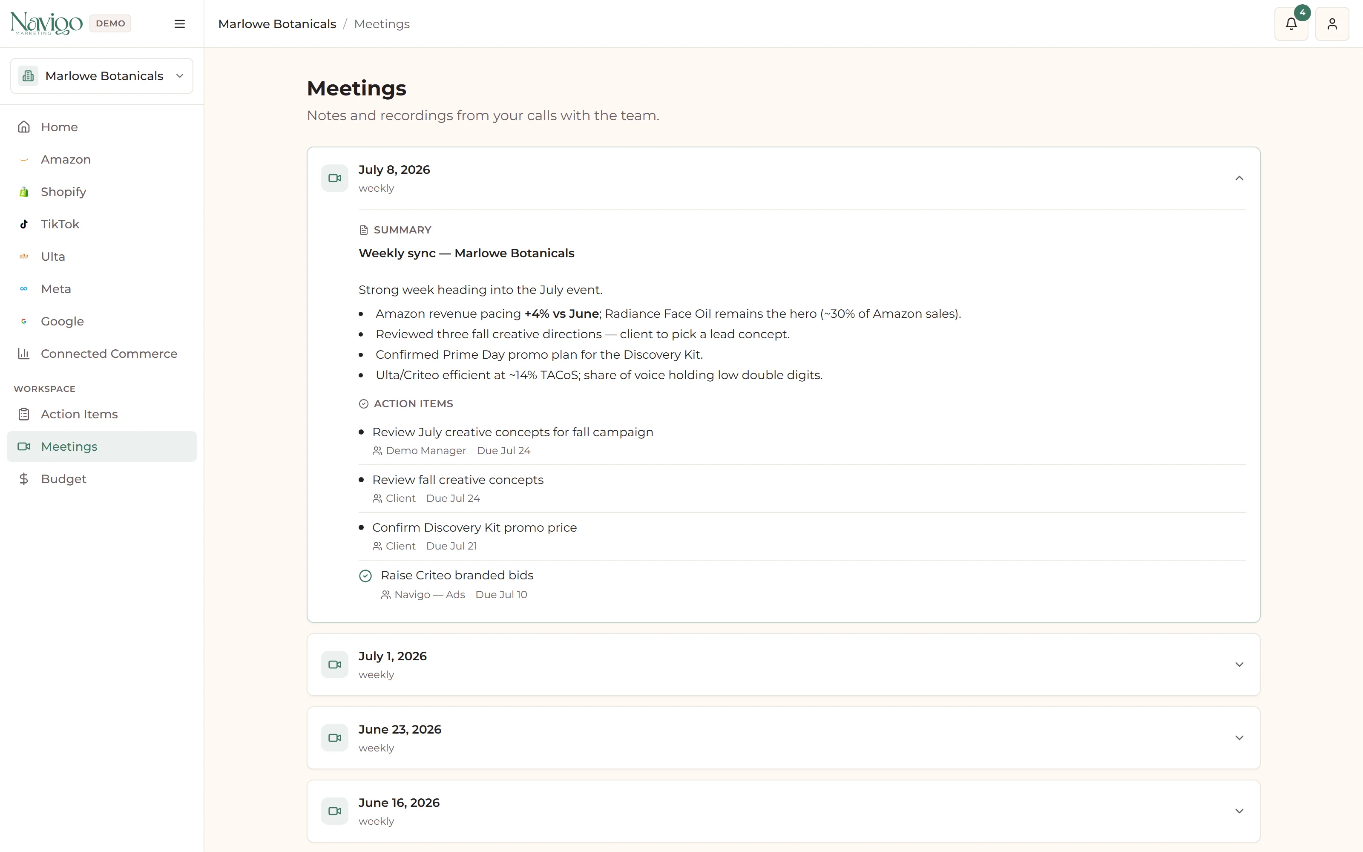Click the Home house icon
Image resolution: width=1363 pixels, height=852 pixels.
24,127
